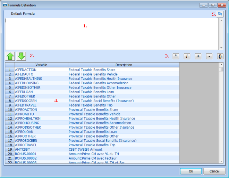Select variable BONUS.00001
Screen dimensions: 229x178
26,154
